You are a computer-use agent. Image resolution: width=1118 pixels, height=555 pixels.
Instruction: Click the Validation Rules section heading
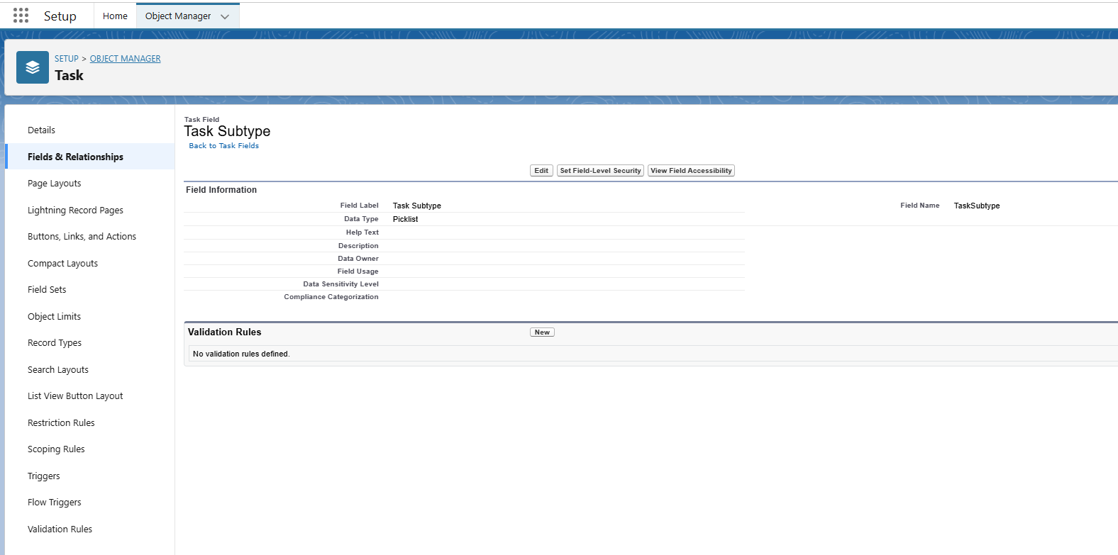[225, 332]
